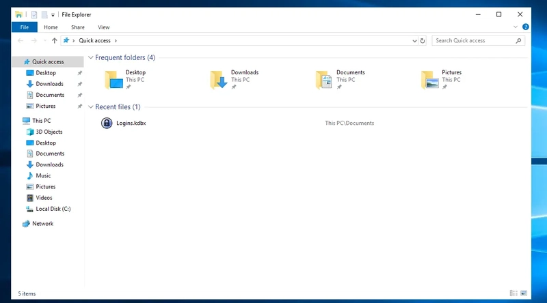The width and height of the screenshot is (547, 303).
Task: Expand the address bar history dropdown
Action: (414, 41)
